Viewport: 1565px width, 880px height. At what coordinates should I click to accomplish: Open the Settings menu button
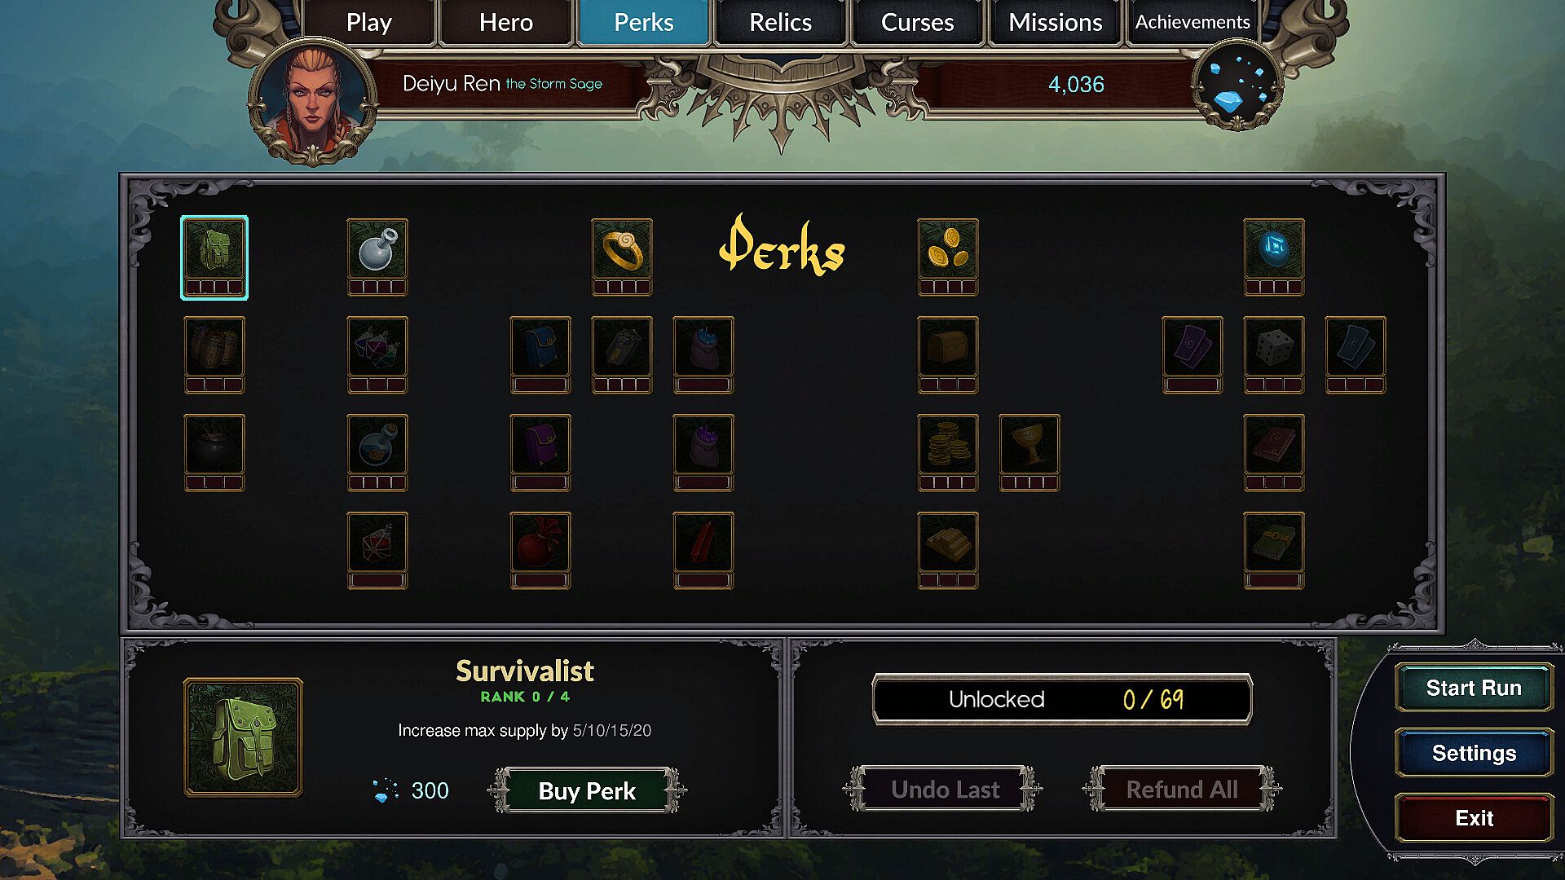pos(1474,753)
